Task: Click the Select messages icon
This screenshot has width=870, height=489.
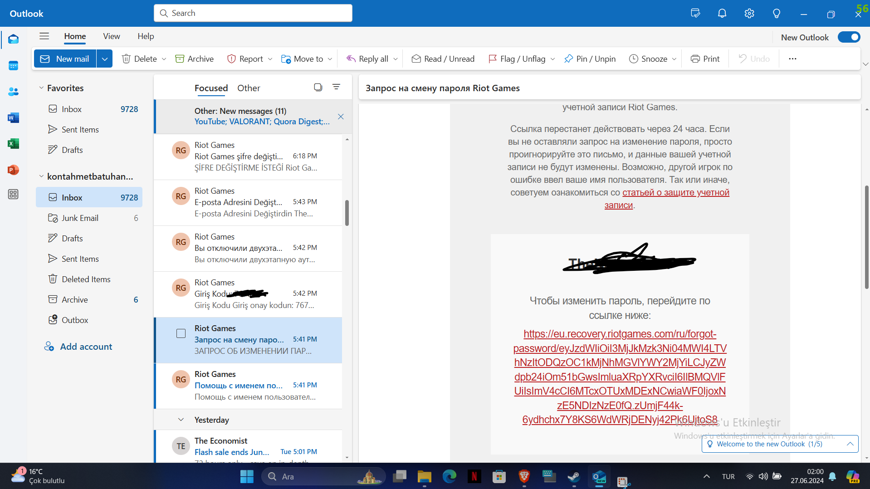Action: [318, 87]
